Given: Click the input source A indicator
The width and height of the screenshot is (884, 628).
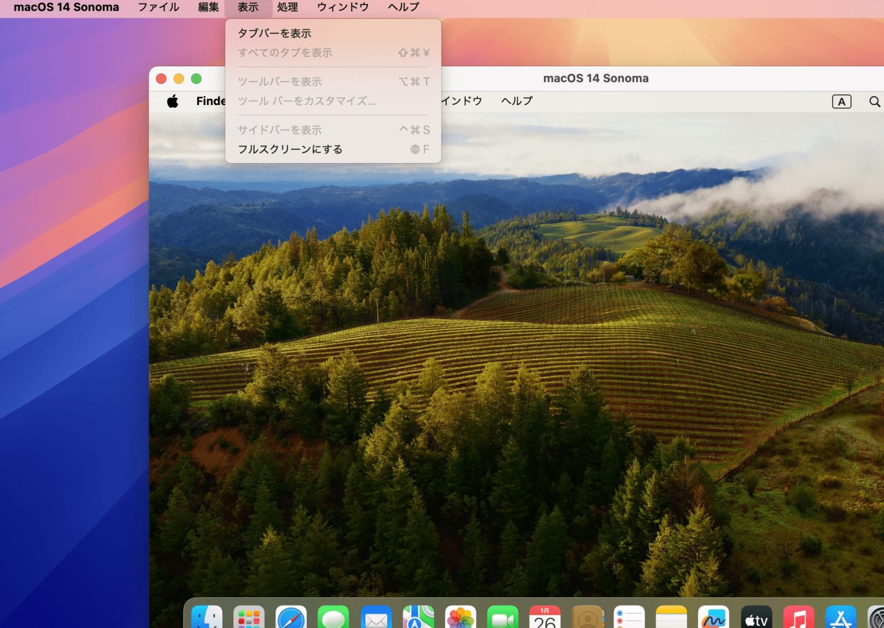Looking at the screenshot, I should 841,102.
